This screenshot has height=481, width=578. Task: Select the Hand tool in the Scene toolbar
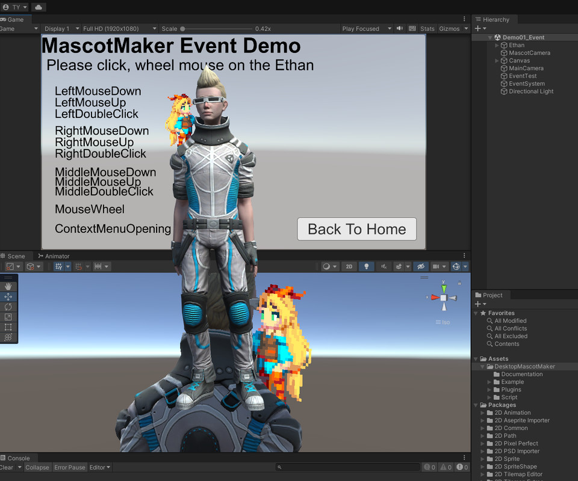8,286
